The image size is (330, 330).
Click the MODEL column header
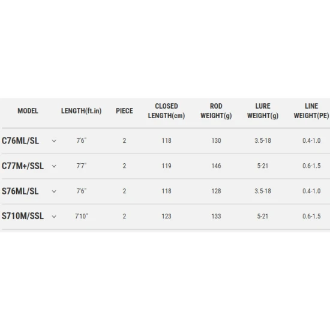point(28,111)
